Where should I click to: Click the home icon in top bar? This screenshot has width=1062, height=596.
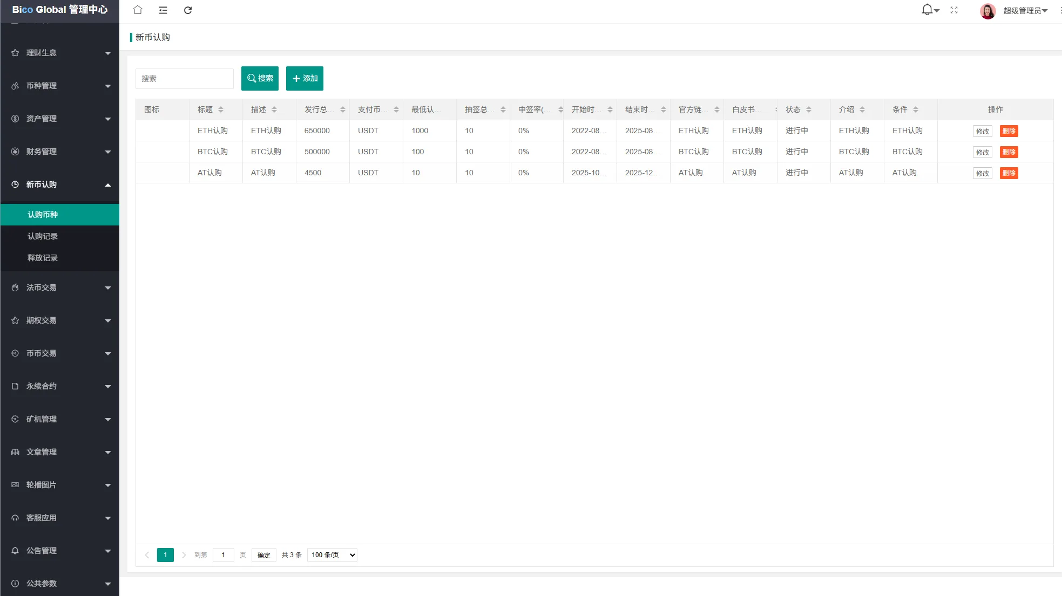pyautogui.click(x=138, y=10)
